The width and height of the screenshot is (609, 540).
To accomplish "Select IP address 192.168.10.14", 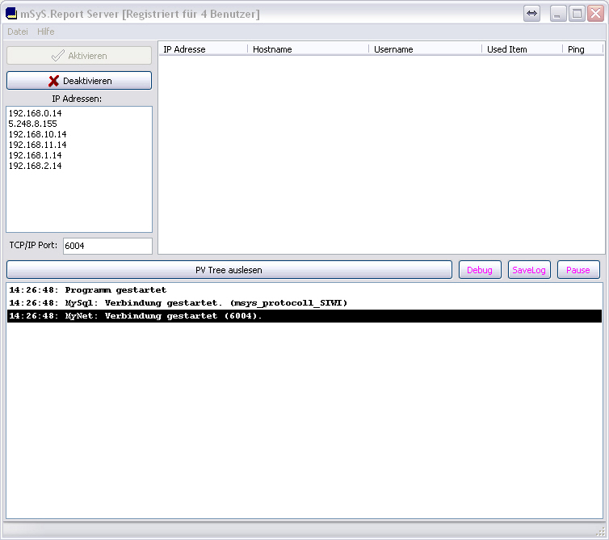I will pyautogui.click(x=38, y=135).
